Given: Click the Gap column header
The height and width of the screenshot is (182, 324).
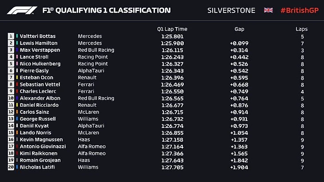Looking at the screenshot, I should 239,29.
